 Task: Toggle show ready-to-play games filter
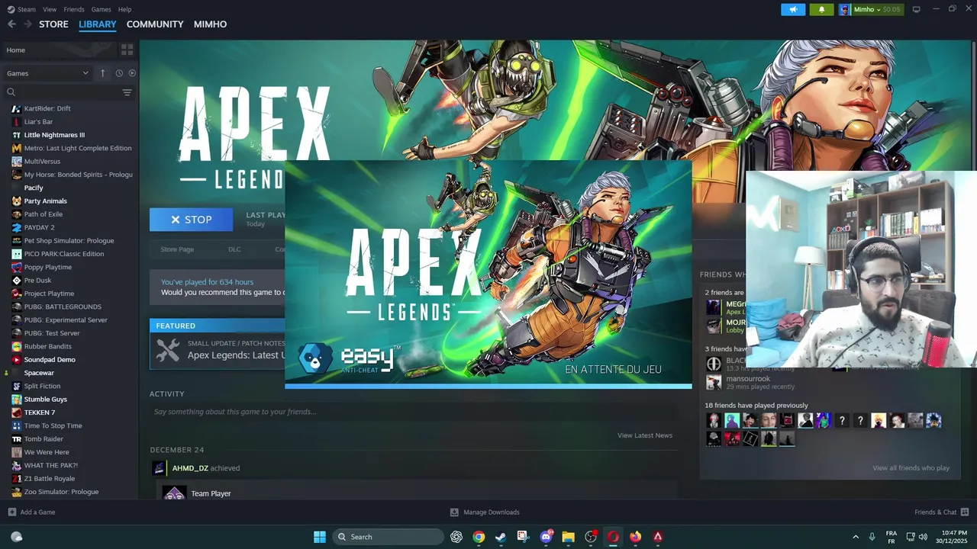coord(132,73)
